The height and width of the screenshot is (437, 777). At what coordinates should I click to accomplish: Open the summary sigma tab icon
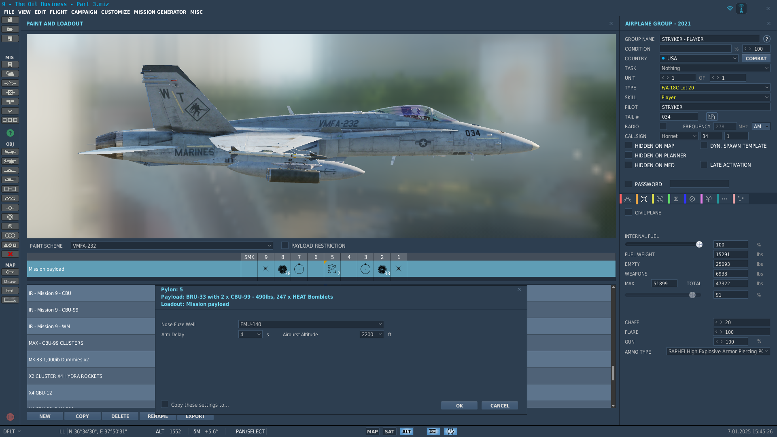tap(676, 199)
